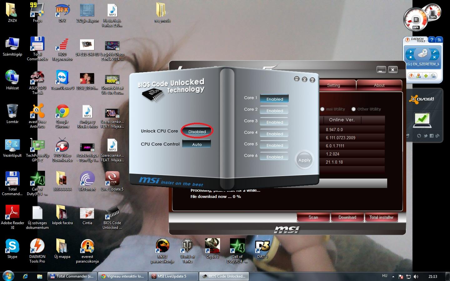450x281 pixels.
Task: Change the Core 5 Enabled dropdown
Action: coord(274,145)
